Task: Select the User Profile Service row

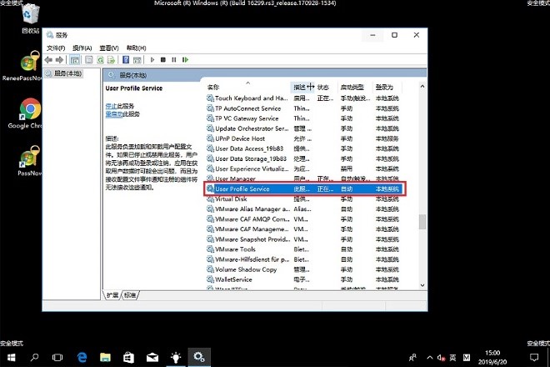Action: (303, 189)
